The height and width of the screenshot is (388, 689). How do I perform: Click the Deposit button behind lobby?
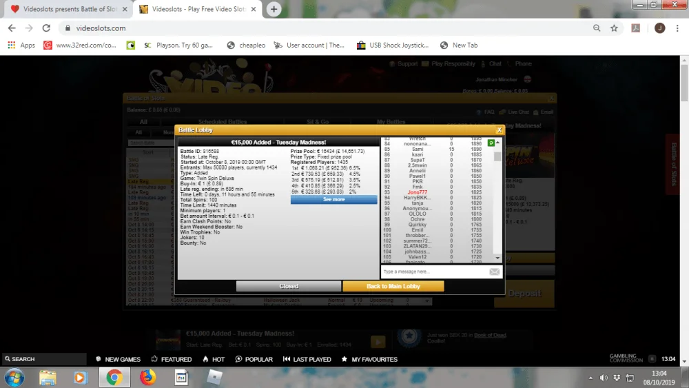524,293
